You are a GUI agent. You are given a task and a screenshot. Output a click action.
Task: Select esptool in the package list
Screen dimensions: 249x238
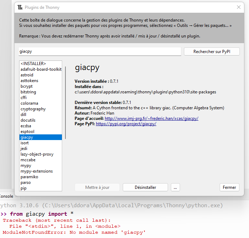click(40, 132)
